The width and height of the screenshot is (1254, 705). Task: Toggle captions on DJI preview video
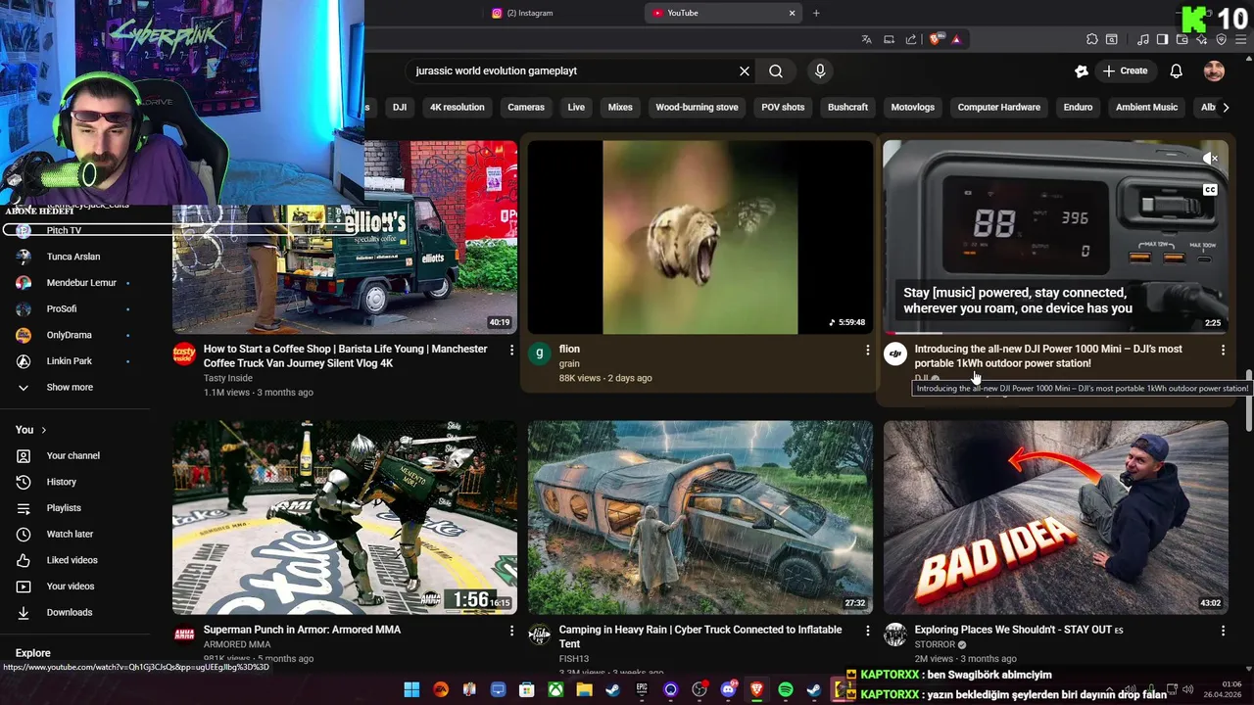[1211, 189]
